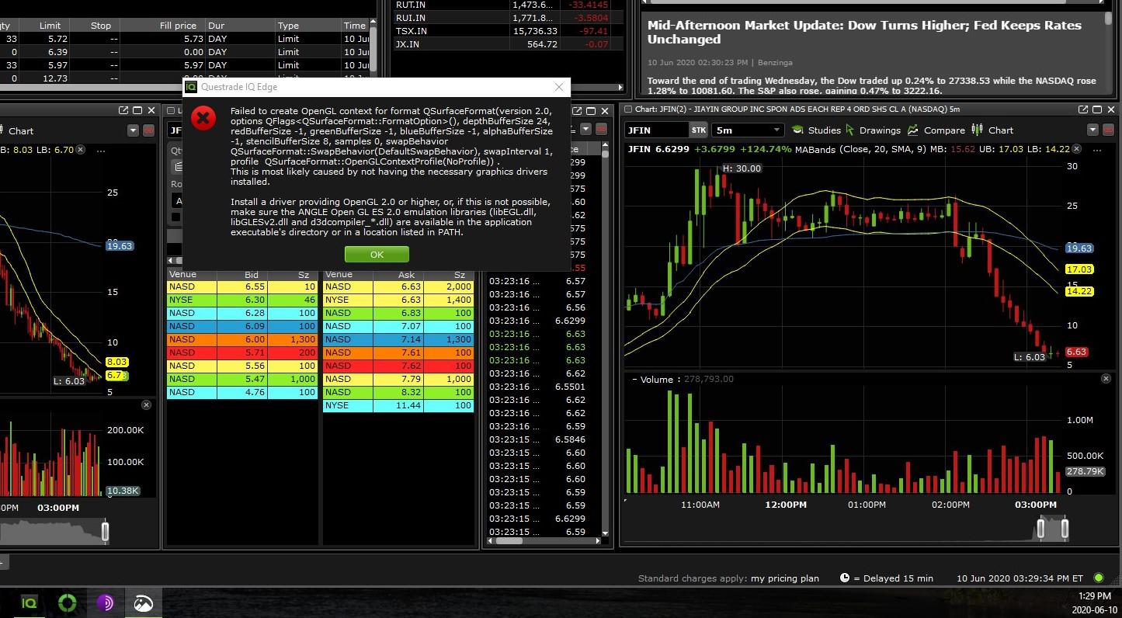Toggle the red link icon in LB 6.70 chart
The image size is (1122, 618).
[148, 130]
